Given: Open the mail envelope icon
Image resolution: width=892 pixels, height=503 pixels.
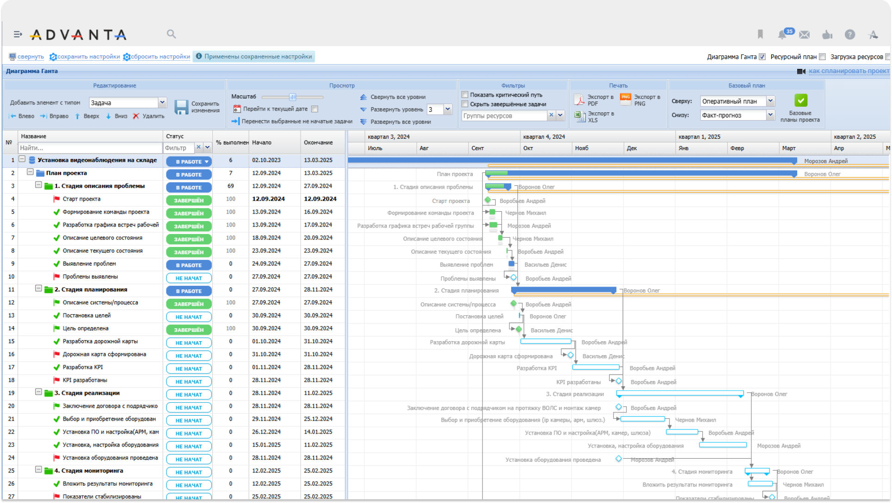Looking at the screenshot, I should click(x=805, y=35).
